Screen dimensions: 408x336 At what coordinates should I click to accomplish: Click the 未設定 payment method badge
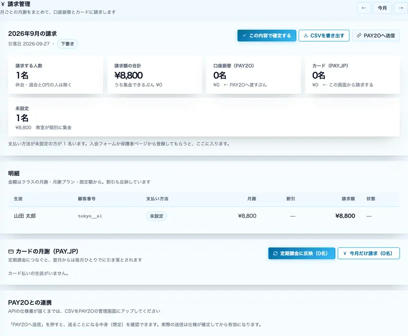[x=157, y=216]
